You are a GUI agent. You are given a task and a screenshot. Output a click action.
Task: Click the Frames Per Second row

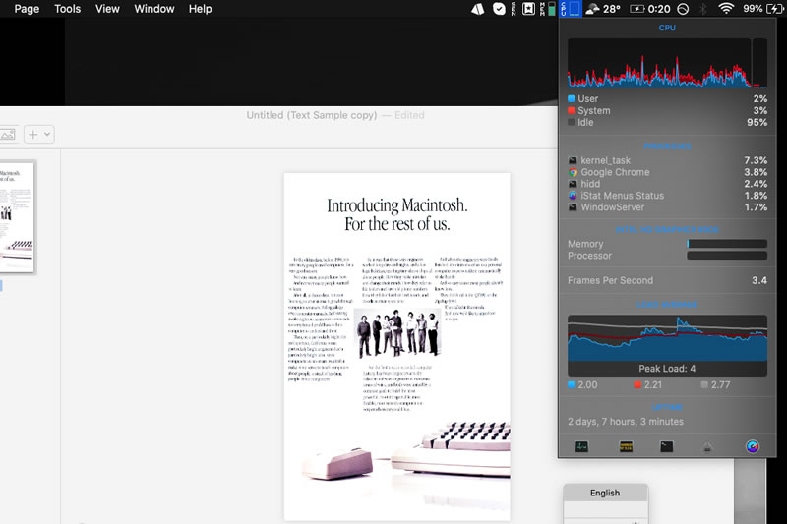click(668, 280)
